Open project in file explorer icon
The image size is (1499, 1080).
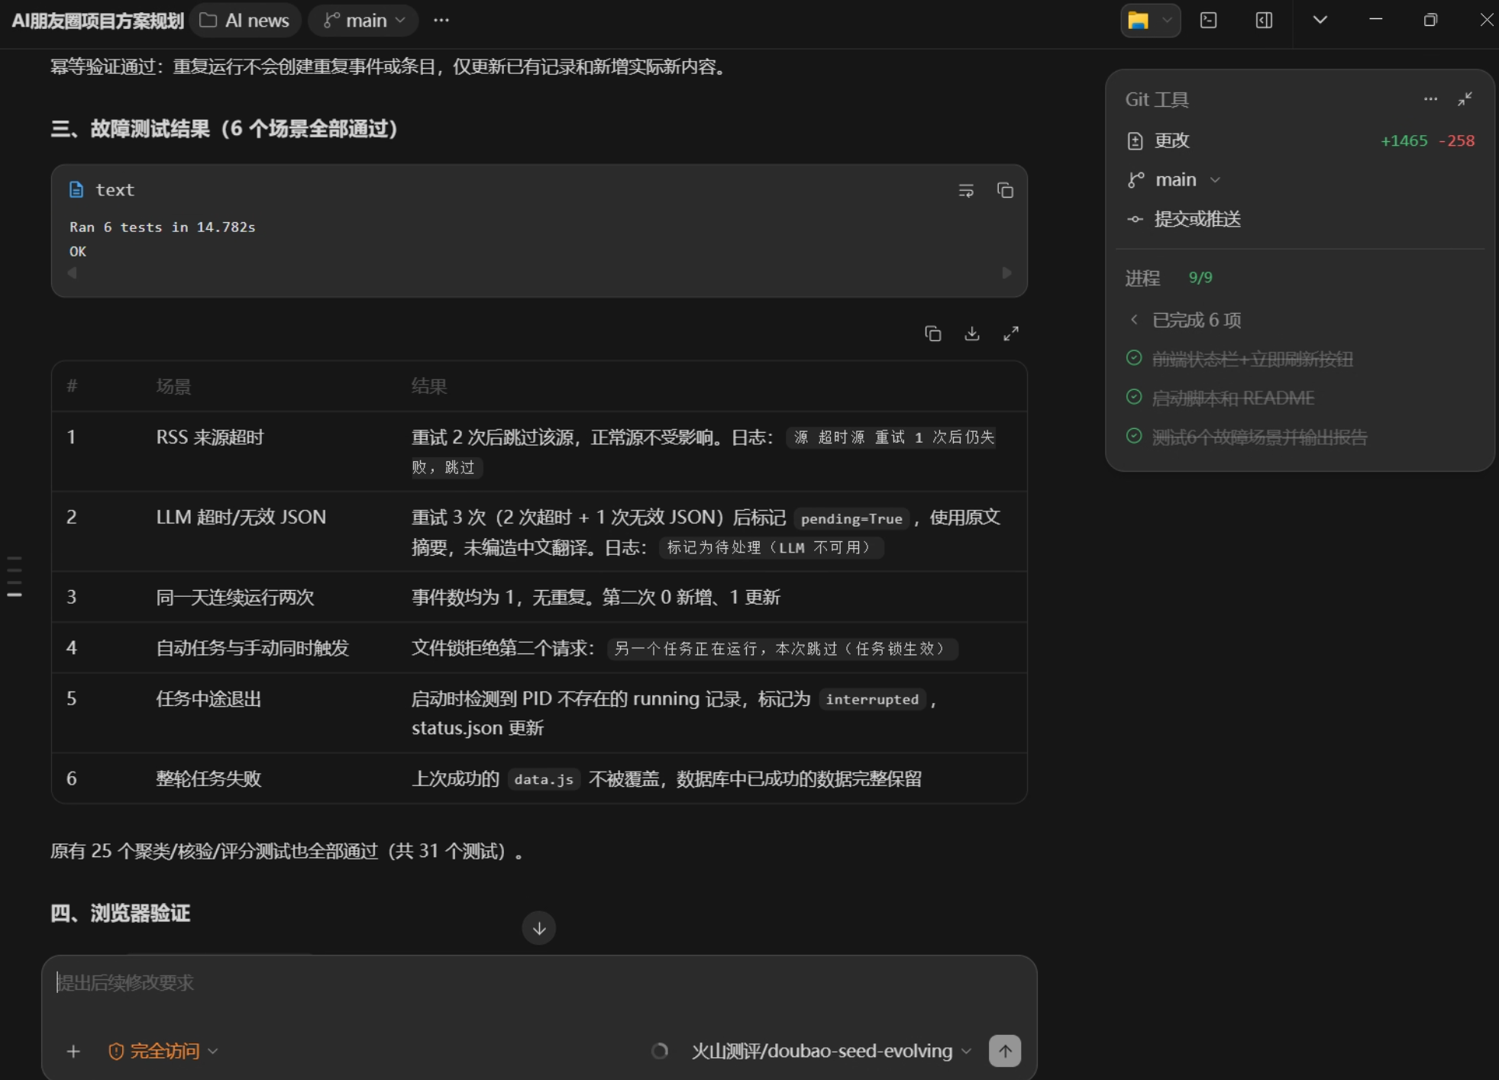(1139, 21)
